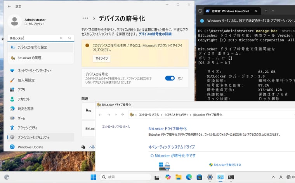
Task: Open 個人用設定 settings category
Action: [x=41, y=80]
